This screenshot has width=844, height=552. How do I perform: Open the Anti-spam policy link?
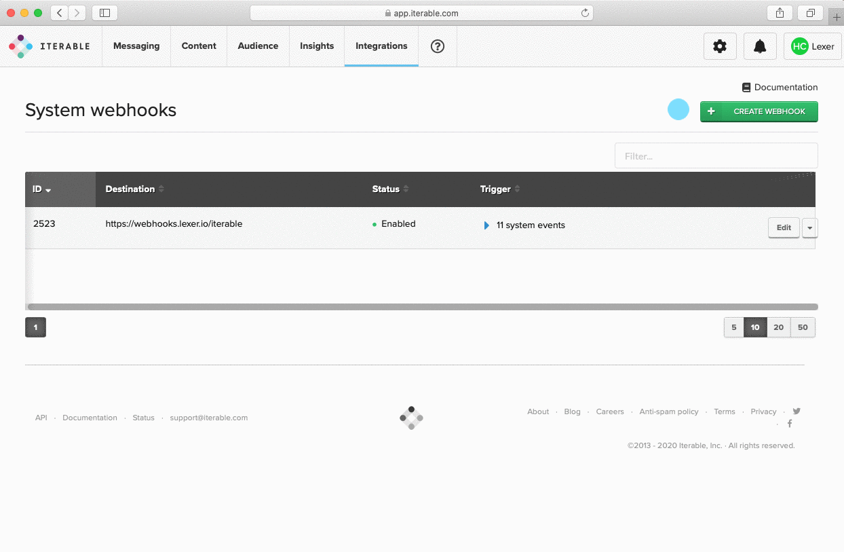click(669, 411)
